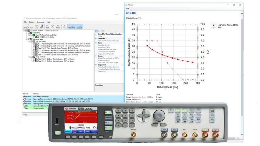Collapse the Scope property category
This screenshot has height=146, width=260.
click(x=96, y=56)
